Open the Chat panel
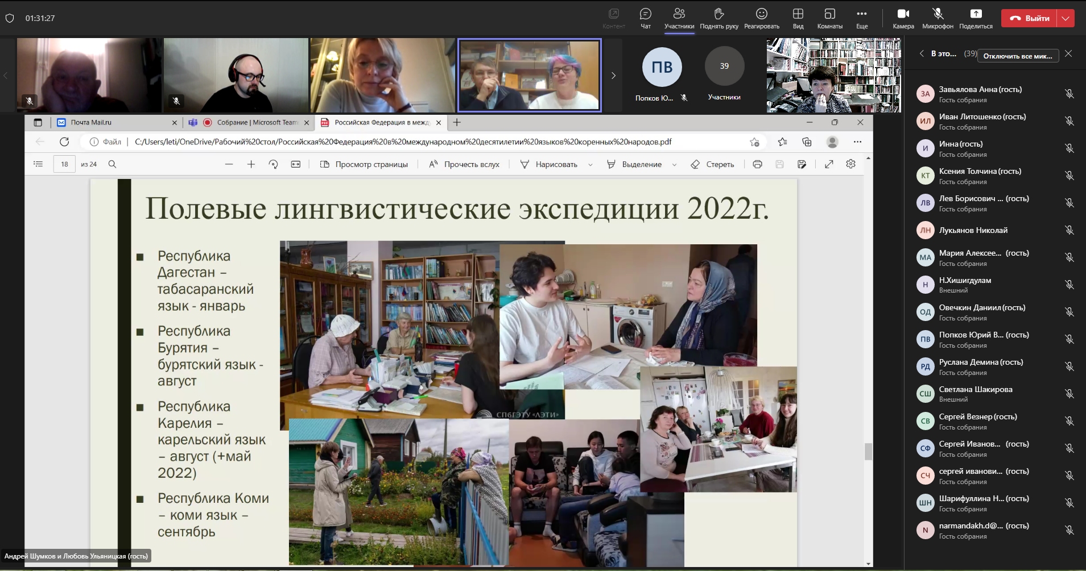The image size is (1086, 571). point(645,18)
